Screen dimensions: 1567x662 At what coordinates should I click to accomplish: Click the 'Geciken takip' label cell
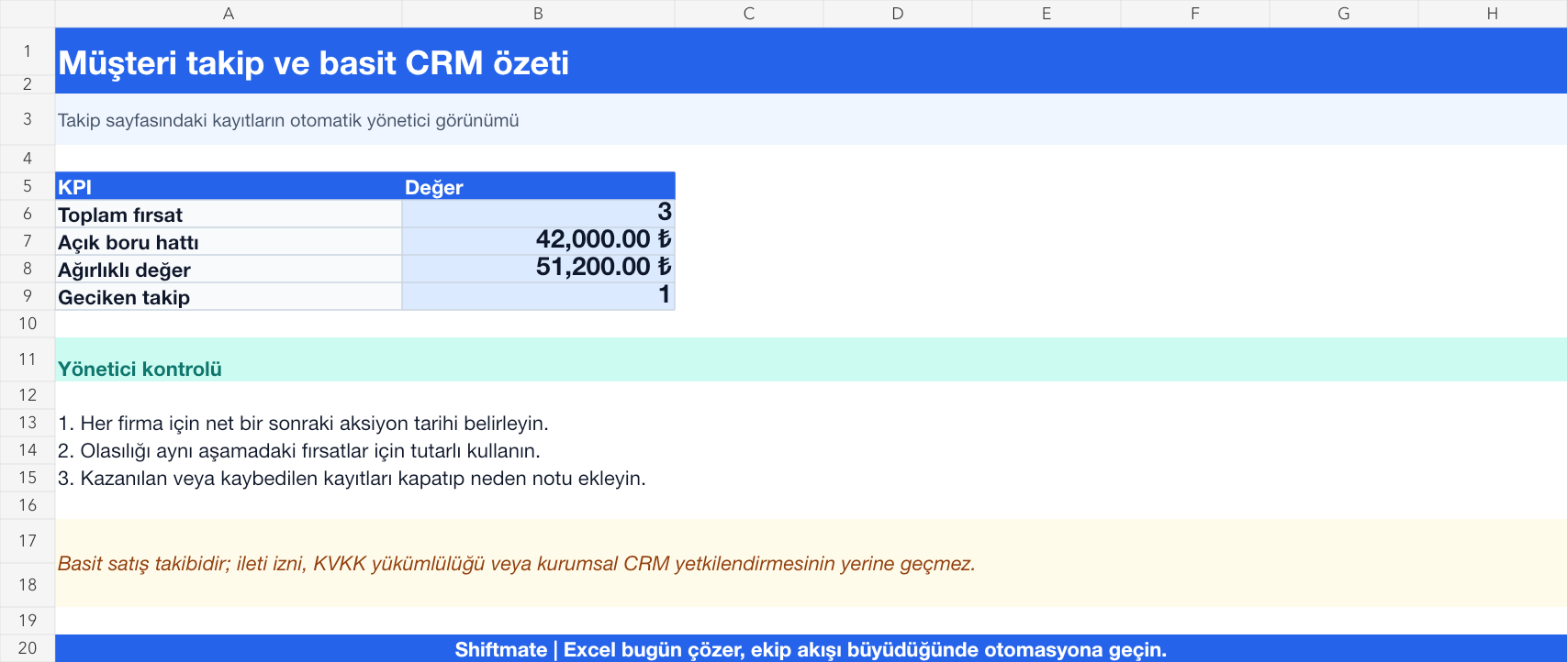(x=229, y=296)
